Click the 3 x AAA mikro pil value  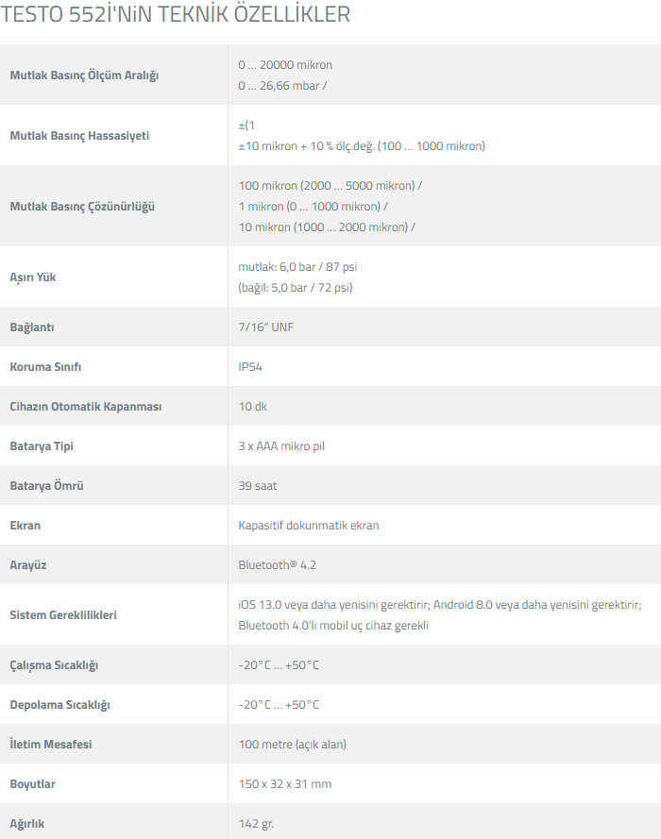tap(281, 445)
